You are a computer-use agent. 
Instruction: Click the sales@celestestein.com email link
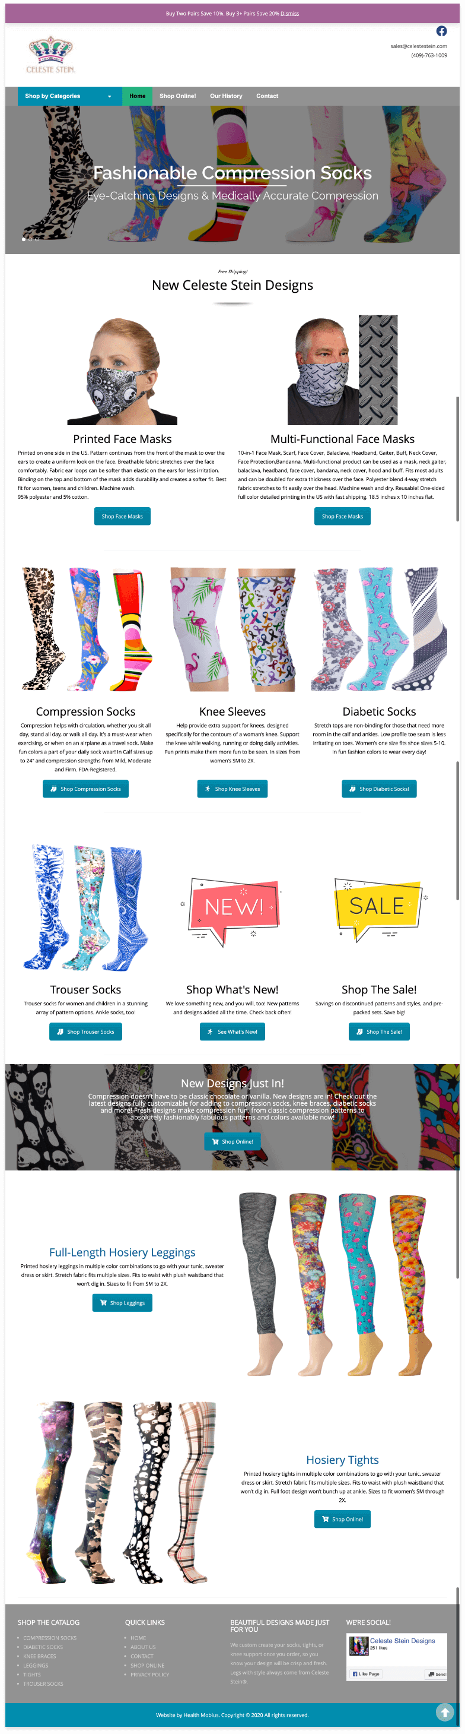[419, 46]
